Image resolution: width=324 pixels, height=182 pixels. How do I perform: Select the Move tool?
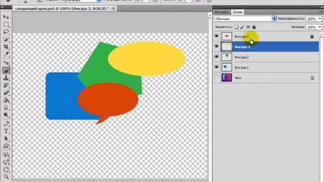pos(6,17)
